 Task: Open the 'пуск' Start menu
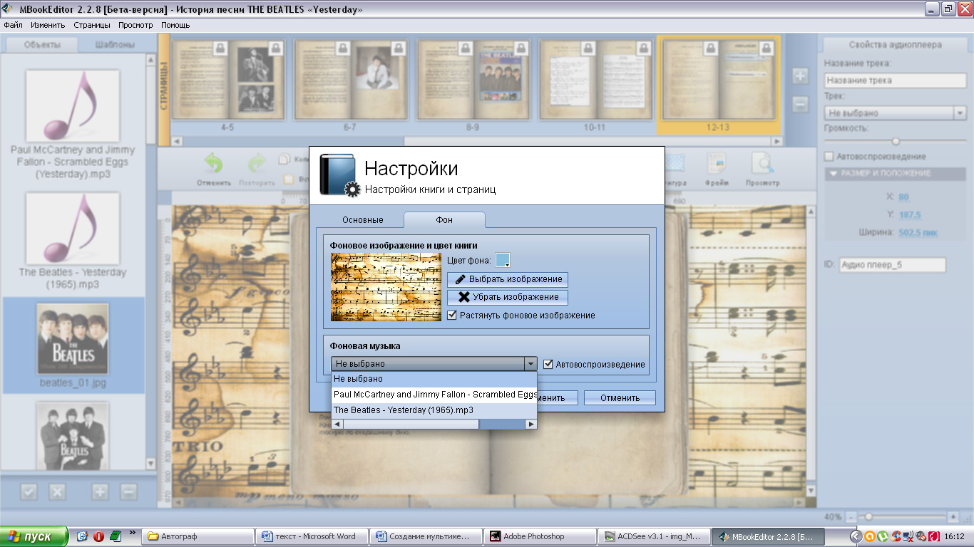pyautogui.click(x=34, y=536)
